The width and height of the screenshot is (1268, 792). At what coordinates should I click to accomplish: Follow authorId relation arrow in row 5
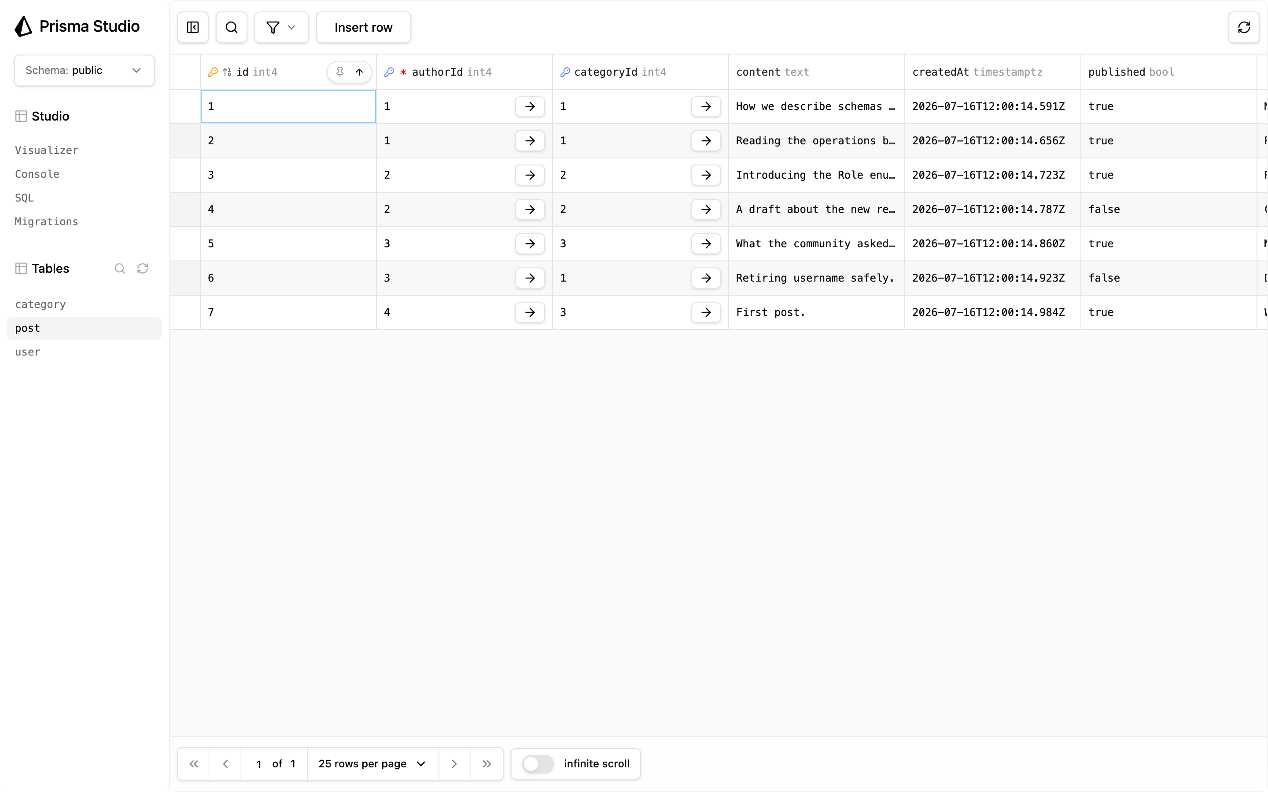[530, 244]
